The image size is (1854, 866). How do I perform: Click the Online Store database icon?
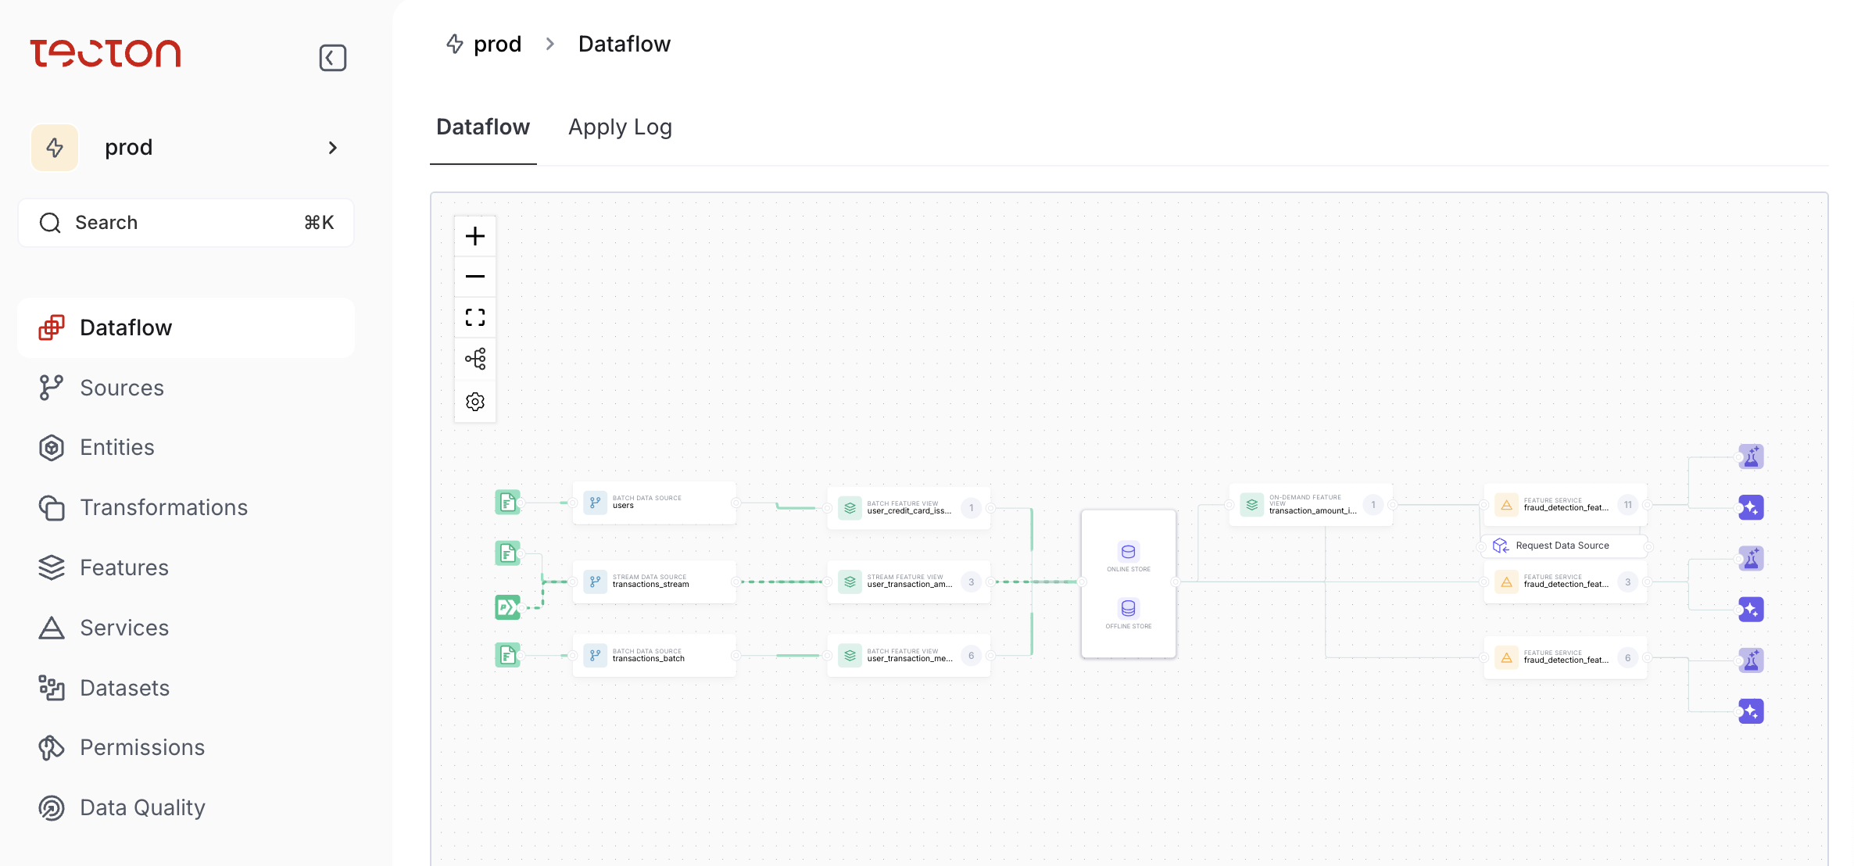pyautogui.click(x=1128, y=552)
